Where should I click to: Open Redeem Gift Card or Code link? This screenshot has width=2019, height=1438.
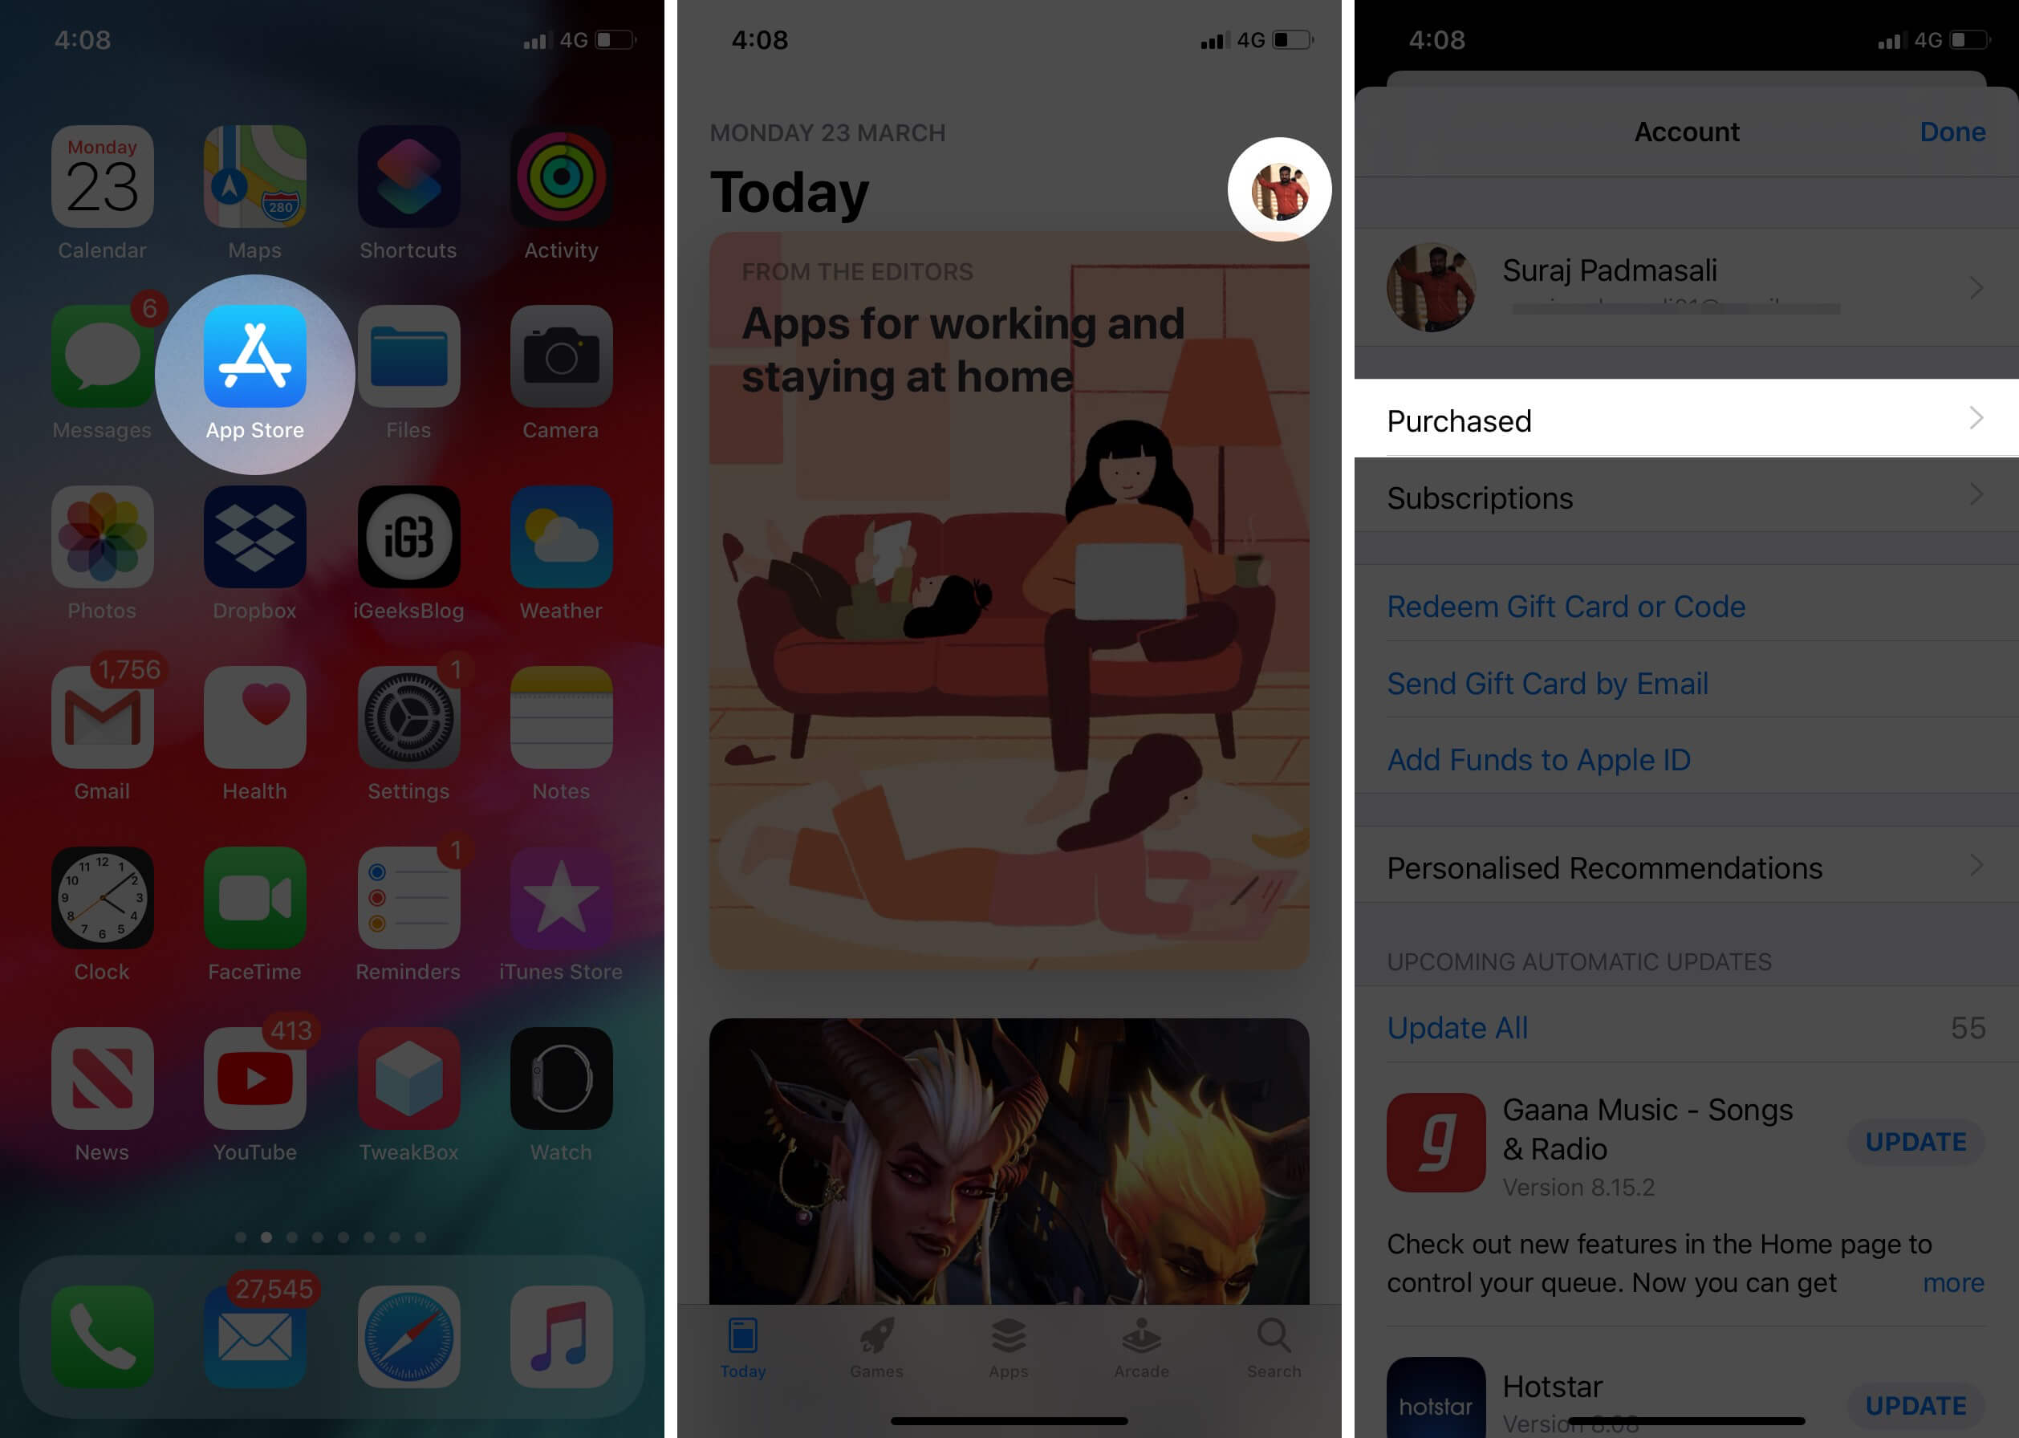click(x=1565, y=605)
